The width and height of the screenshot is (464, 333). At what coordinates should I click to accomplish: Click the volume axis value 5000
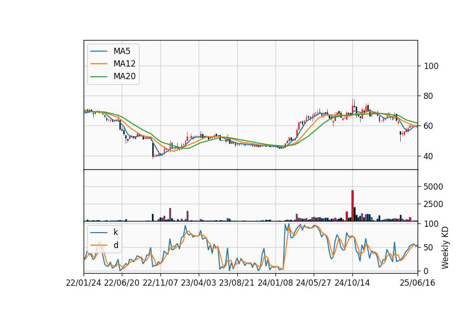tap(433, 187)
